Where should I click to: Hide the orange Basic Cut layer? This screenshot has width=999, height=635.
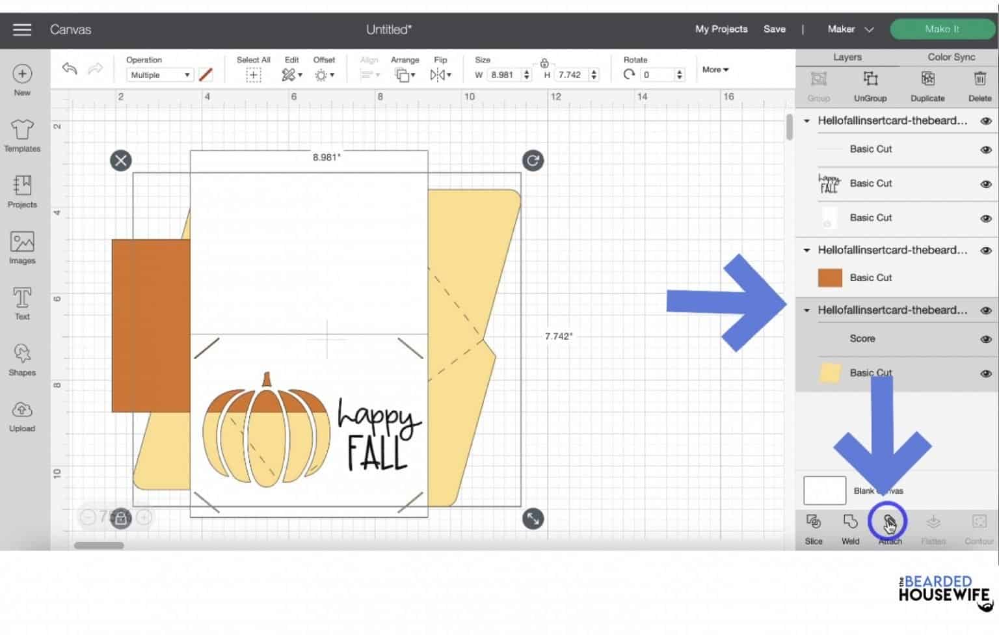(985, 278)
